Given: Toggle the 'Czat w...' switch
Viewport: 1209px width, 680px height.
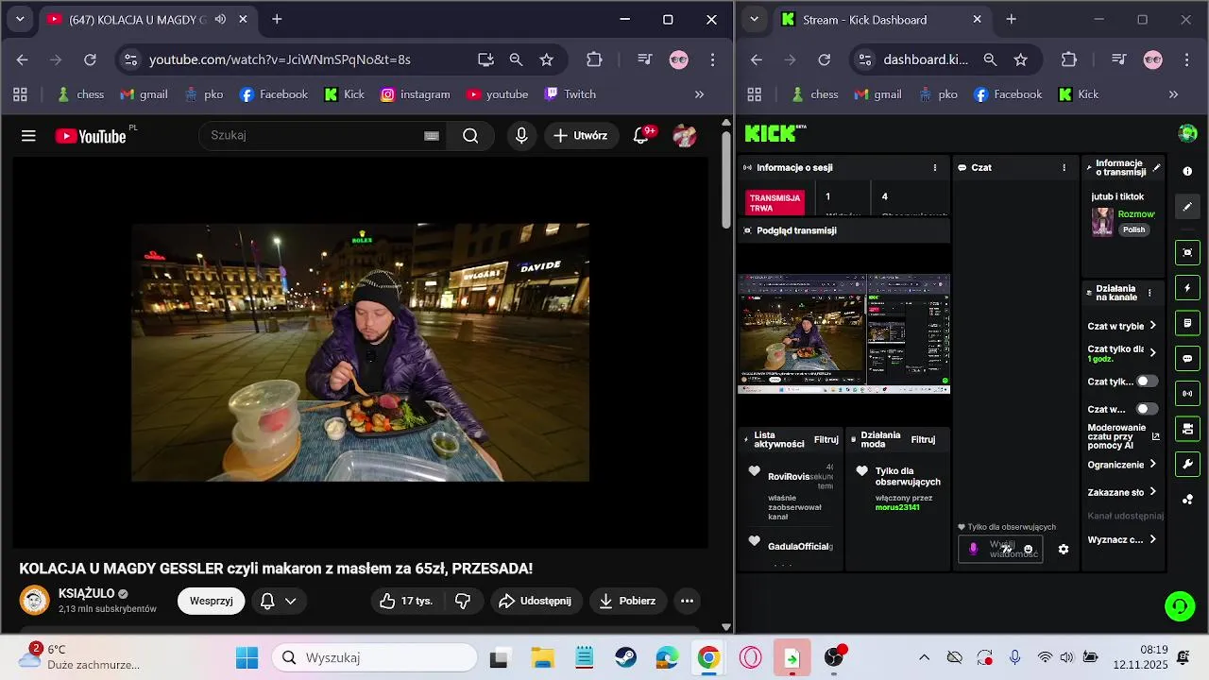Looking at the screenshot, I should point(1147,409).
